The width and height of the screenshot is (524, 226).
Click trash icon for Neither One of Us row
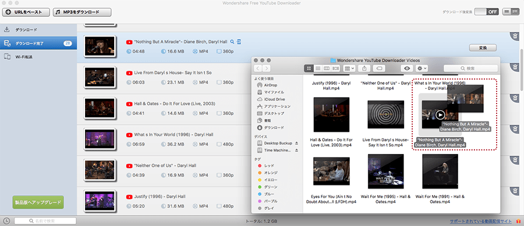(x=515, y=160)
